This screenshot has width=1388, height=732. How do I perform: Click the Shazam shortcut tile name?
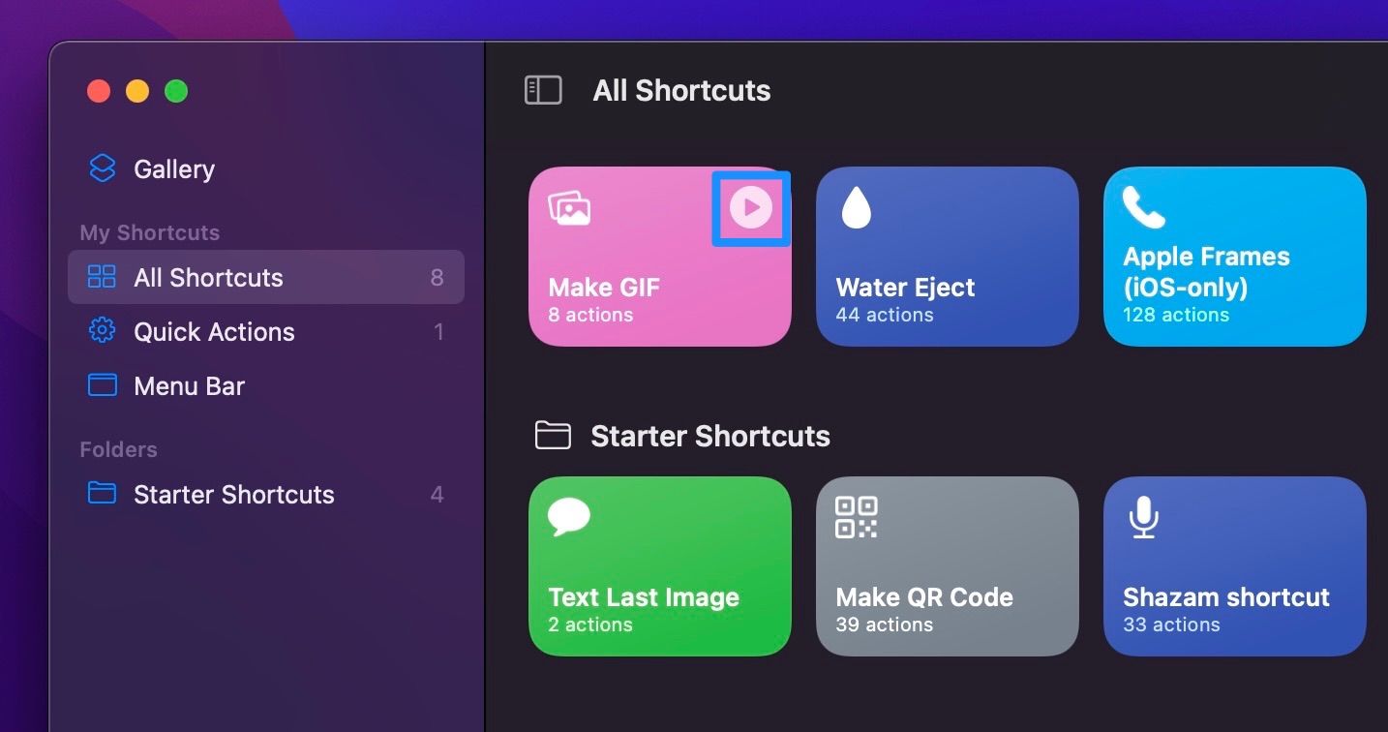[x=1225, y=597]
